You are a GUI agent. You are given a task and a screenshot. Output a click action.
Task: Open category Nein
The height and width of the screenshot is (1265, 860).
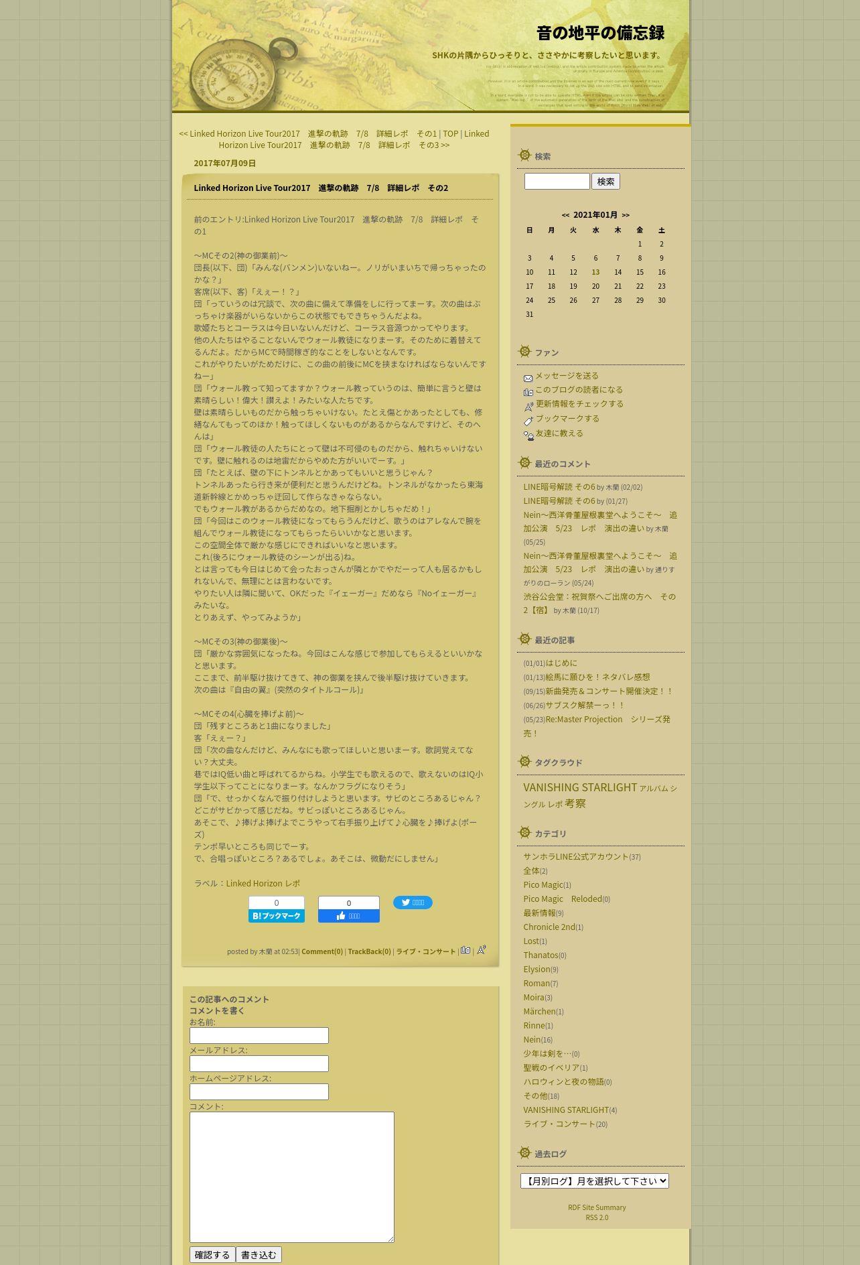[532, 1040]
